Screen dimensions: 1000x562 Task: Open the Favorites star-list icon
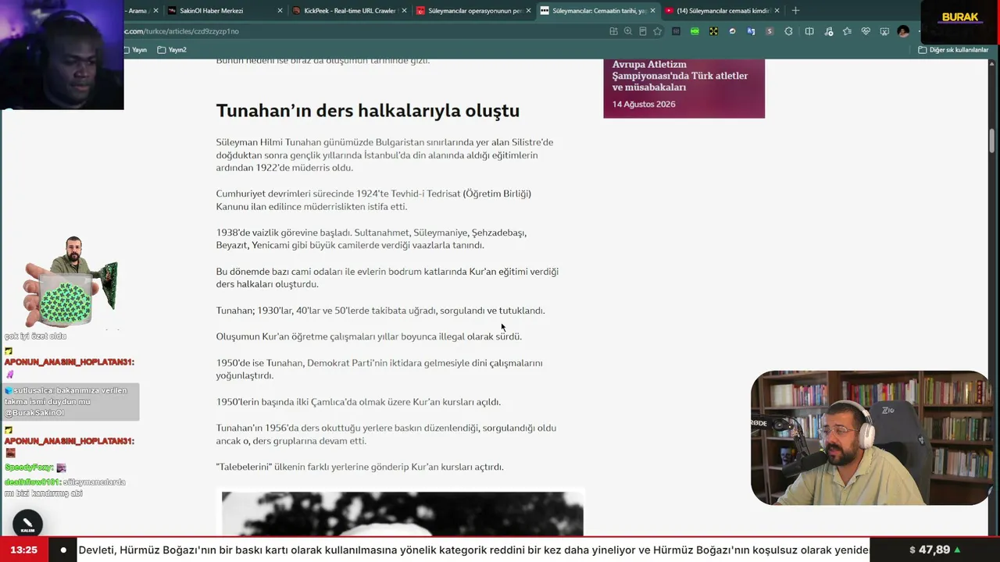point(847,31)
